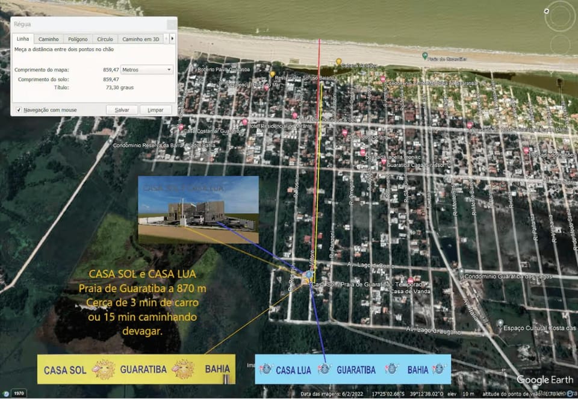Click pink pin of Casa Costamar Guaratiba
578x399 pixels.
[x=181, y=127]
